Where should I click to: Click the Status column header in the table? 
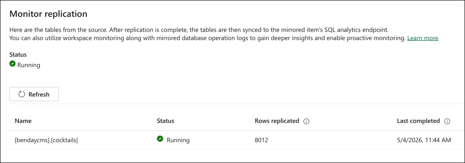coord(166,121)
